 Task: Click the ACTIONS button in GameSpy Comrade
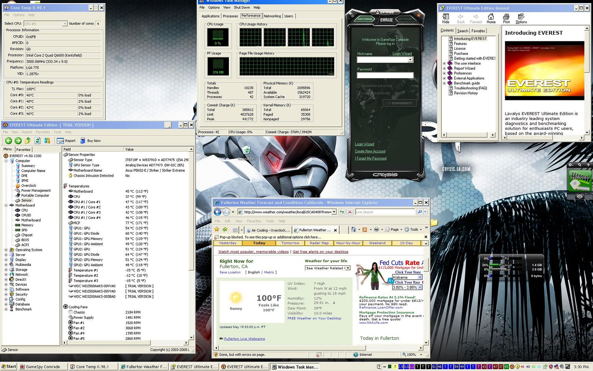pos(364,19)
